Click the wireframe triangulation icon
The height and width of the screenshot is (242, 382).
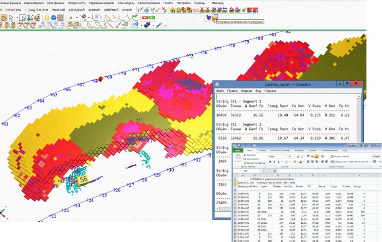point(60,18)
